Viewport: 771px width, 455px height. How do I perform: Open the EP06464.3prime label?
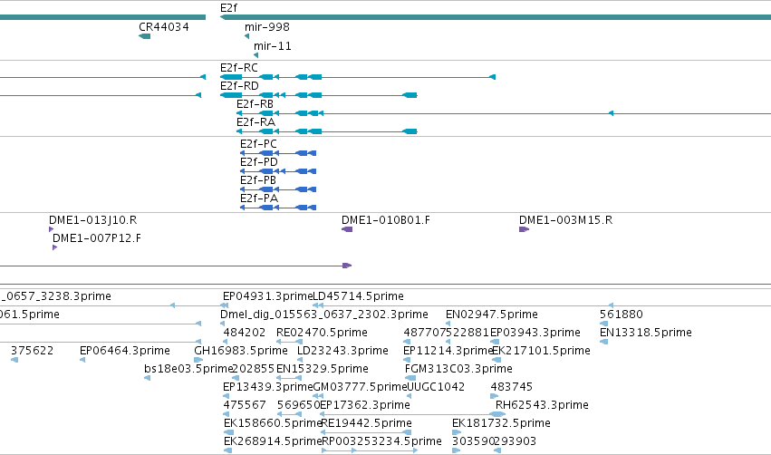[x=125, y=351]
